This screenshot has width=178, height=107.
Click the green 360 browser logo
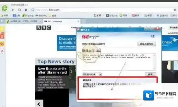tap(5, 8)
